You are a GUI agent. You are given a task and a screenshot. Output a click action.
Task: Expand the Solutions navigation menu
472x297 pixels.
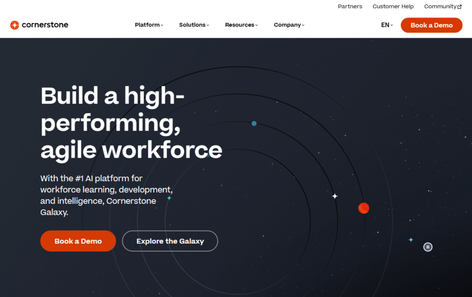coord(194,25)
